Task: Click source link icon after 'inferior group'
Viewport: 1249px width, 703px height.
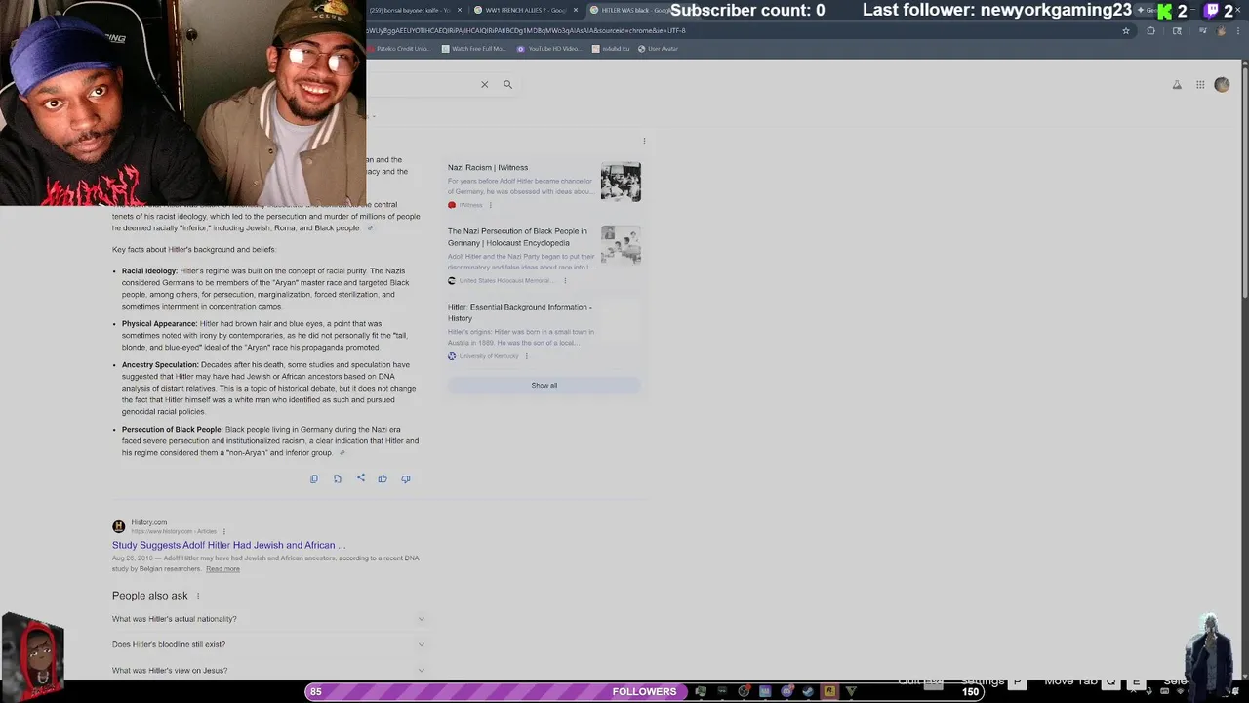Action: click(342, 453)
